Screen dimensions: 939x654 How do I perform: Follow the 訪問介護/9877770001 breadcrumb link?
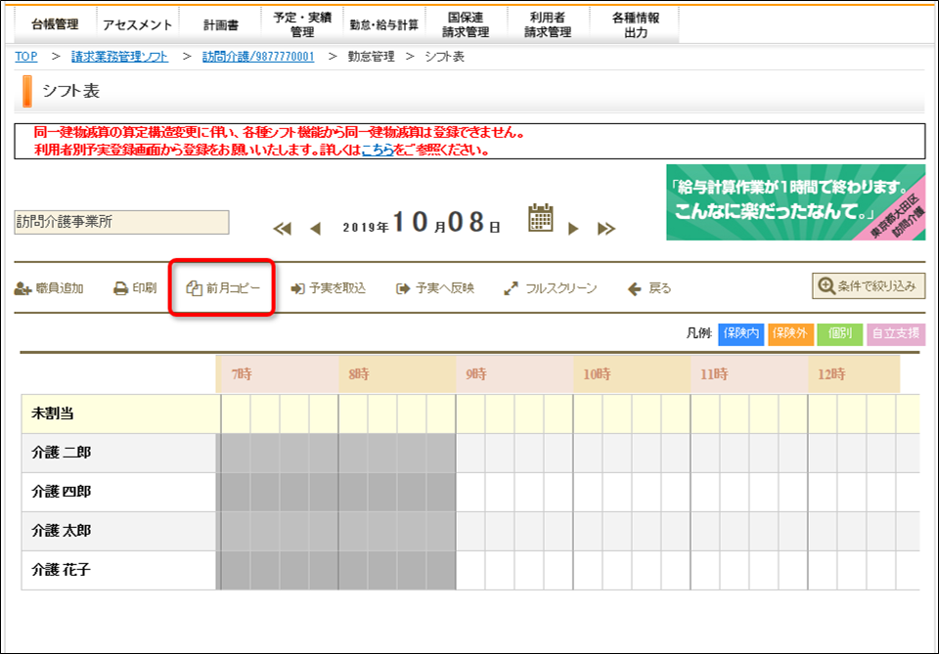click(258, 57)
